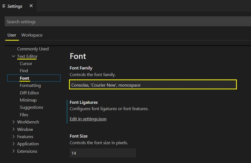
Task: Click the Search settings field
Action: point(125,22)
